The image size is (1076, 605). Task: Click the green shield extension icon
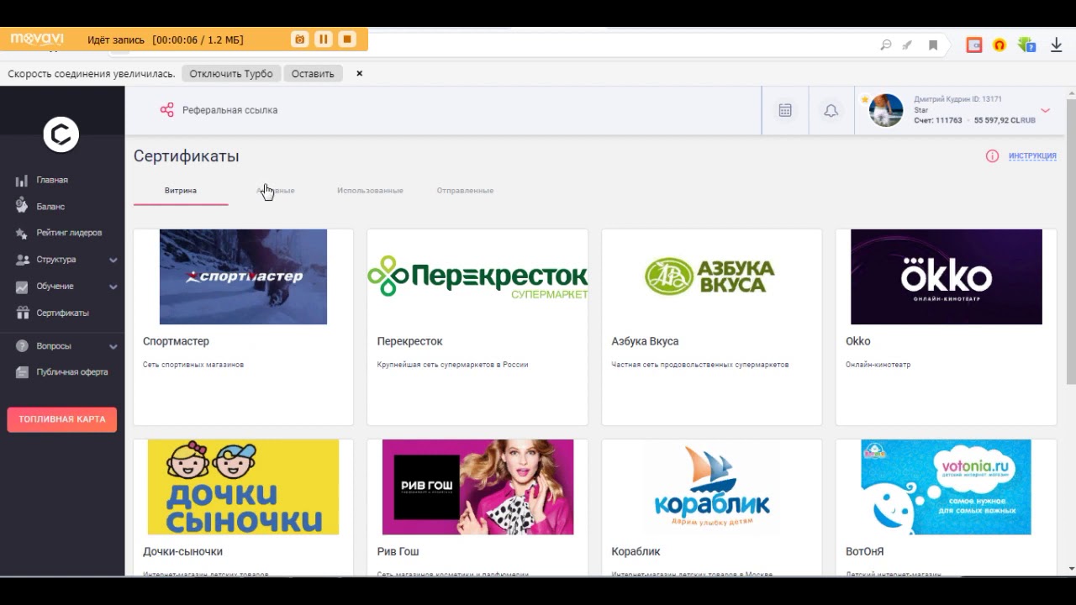pos(1026,45)
